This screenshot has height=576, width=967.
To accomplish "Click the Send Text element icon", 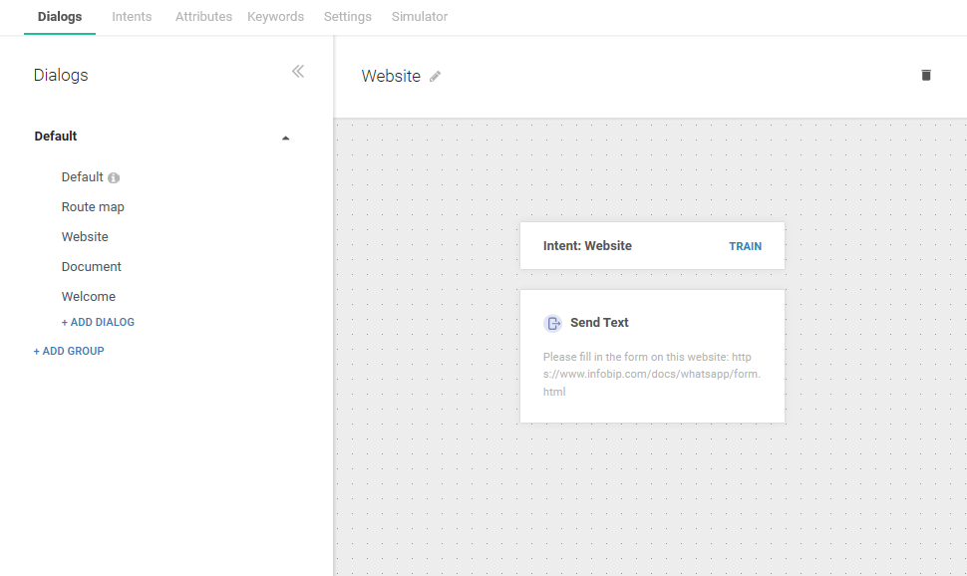I will pos(552,323).
